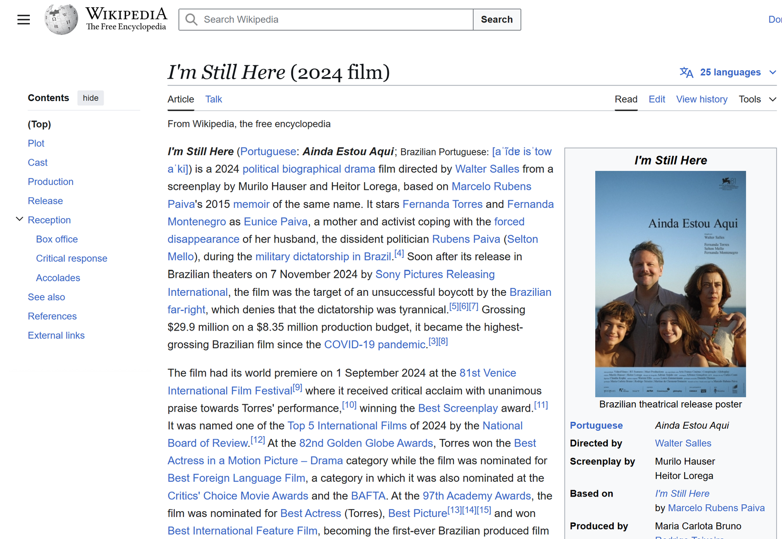Click the Wikipedia globe logo

pos(61,20)
